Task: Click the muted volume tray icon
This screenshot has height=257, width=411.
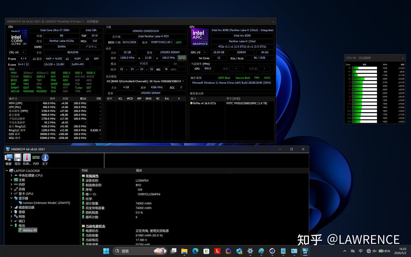Action: tap(375, 251)
